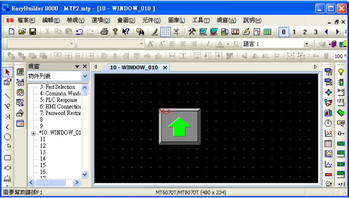
Task: Go to next state with right arrow
Action: [337, 32]
